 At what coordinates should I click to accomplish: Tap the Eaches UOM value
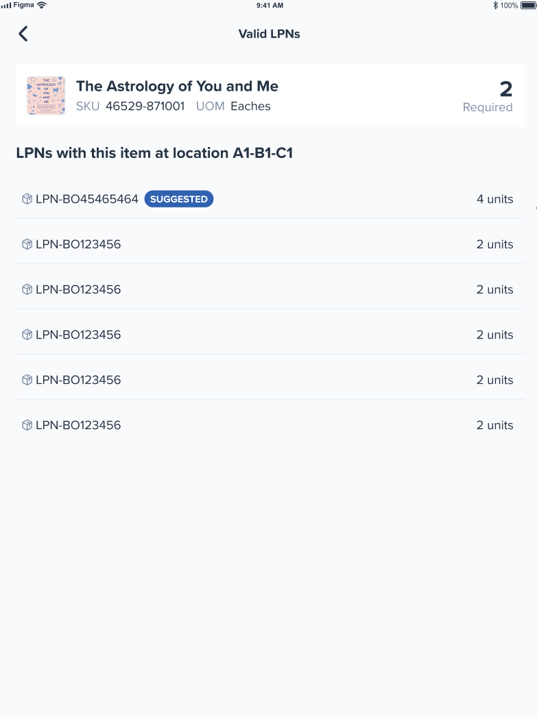pyautogui.click(x=250, y=106)
